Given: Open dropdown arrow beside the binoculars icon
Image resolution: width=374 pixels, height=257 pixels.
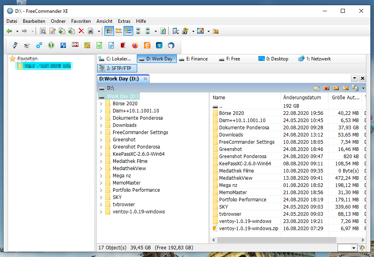Looking at the screenshot, I should tap(99, 31).
